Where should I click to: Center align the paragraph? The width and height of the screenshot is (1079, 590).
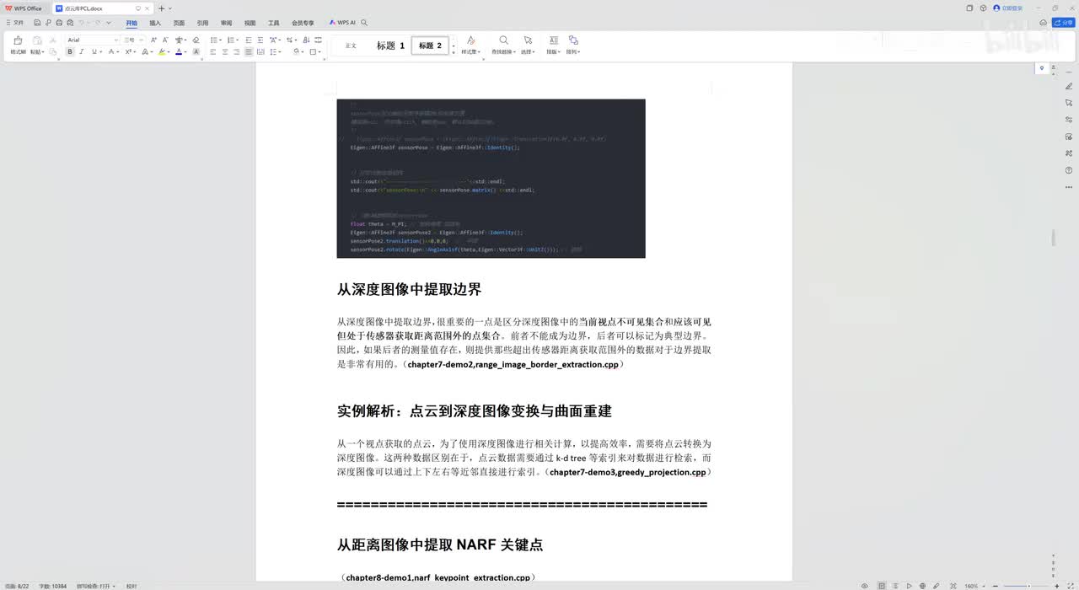pyautogui.click(x=225, y=52)
